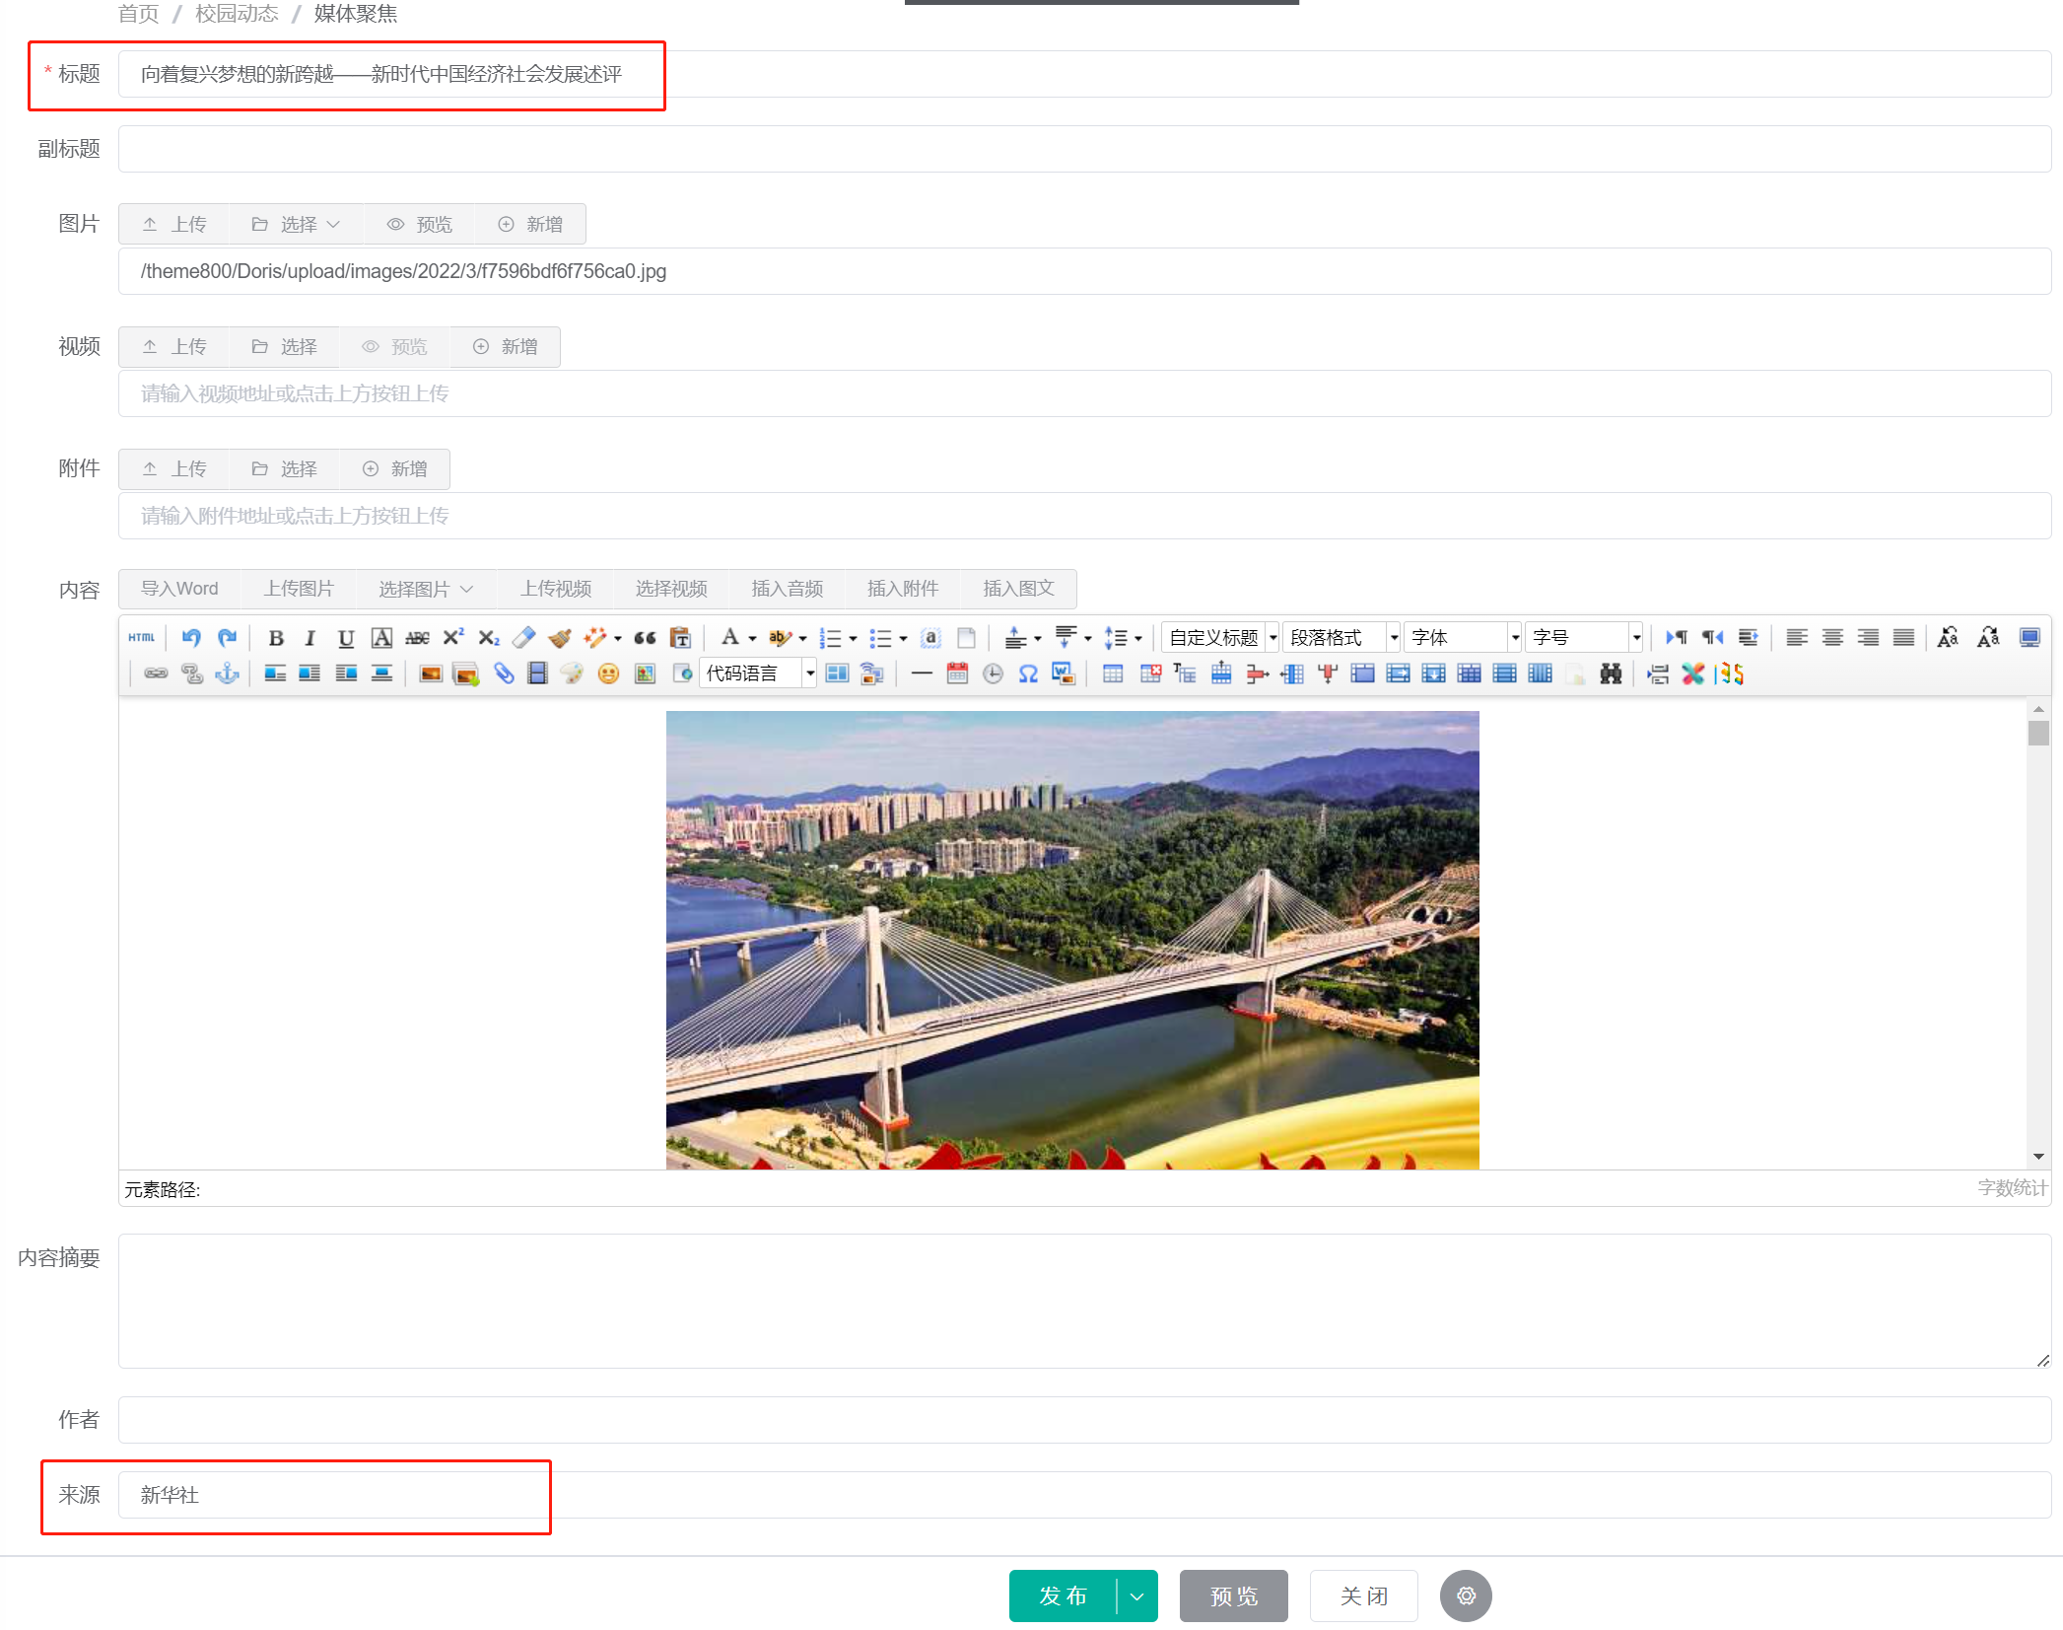Click the insert anchor icon
Viewport: 2063px width, 1630px height.
click(x=228, y=673)
